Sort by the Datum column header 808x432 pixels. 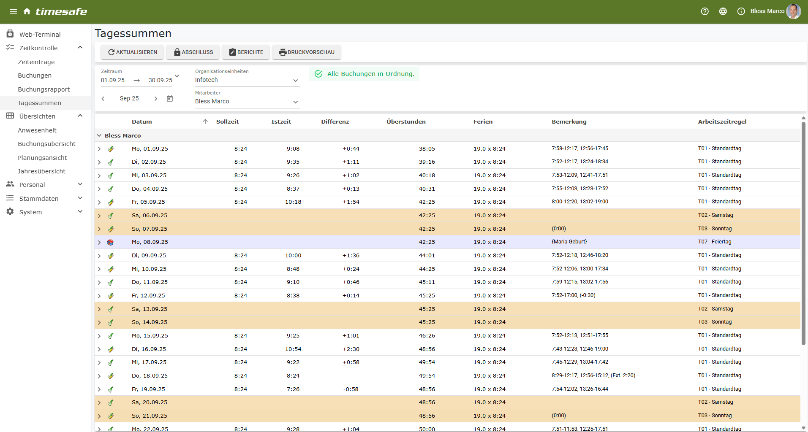point(142,121)
